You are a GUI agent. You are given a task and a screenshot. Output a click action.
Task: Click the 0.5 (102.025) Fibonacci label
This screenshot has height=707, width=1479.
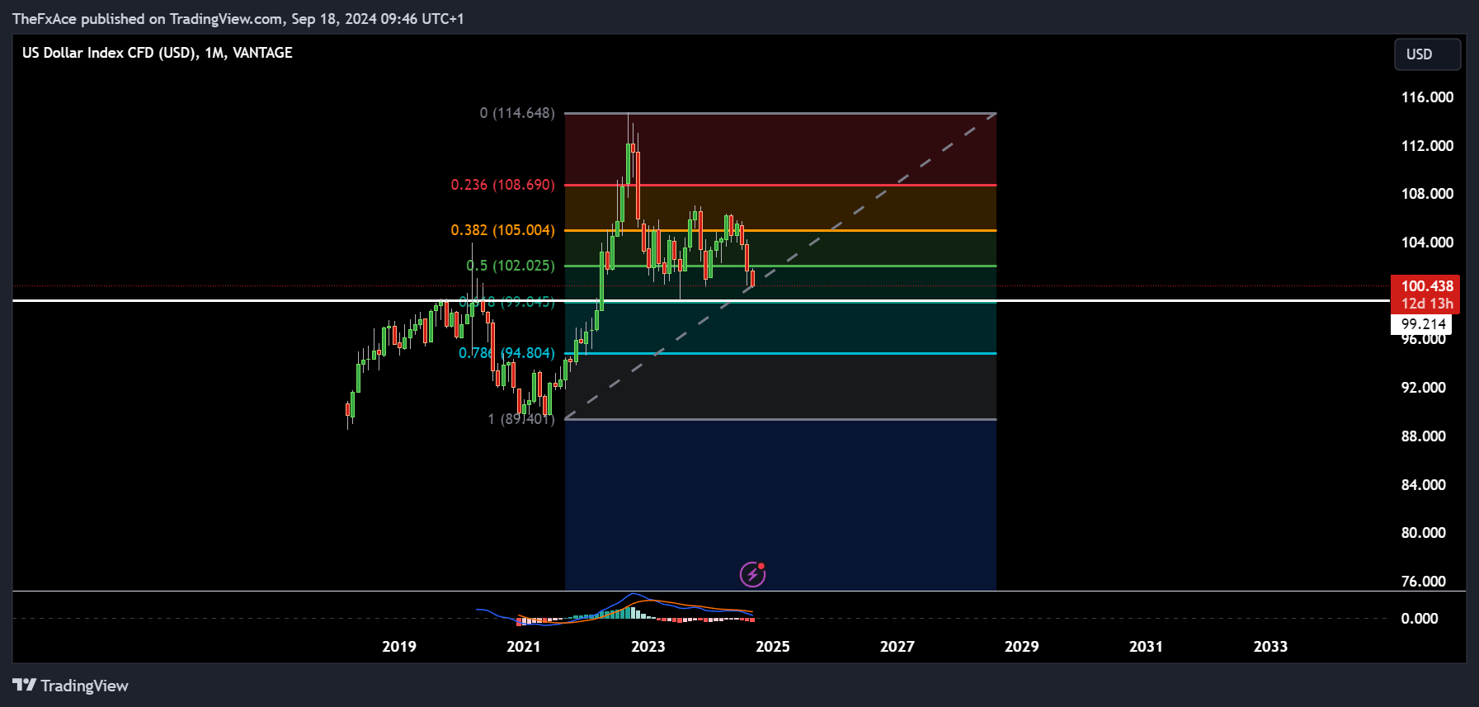(511, 266)
